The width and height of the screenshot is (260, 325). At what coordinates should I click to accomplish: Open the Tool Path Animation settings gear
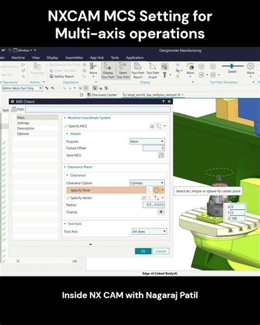251,66
